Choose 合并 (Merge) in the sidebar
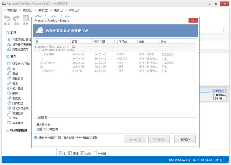231x165 pixels. point(15,69)
